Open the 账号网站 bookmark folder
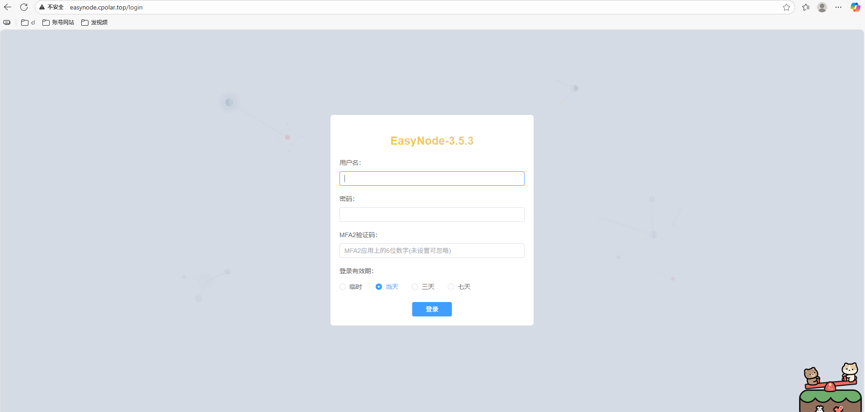Viewport: 865px width, 412px height. tap(58, 23)
